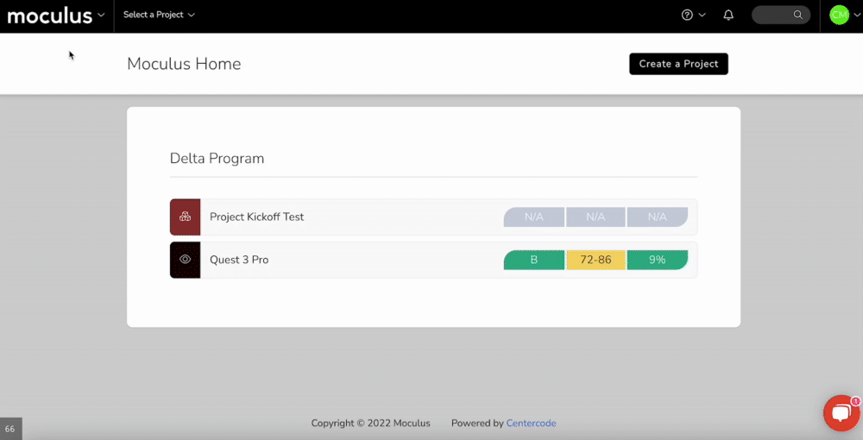Click into the header search field
The image size is (863, 440).
point(772,15)
